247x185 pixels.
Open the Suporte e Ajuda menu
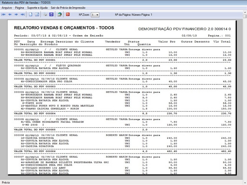coord(37,7)
